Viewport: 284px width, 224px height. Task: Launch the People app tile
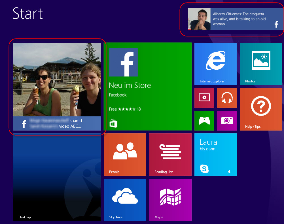pos(125,154)
